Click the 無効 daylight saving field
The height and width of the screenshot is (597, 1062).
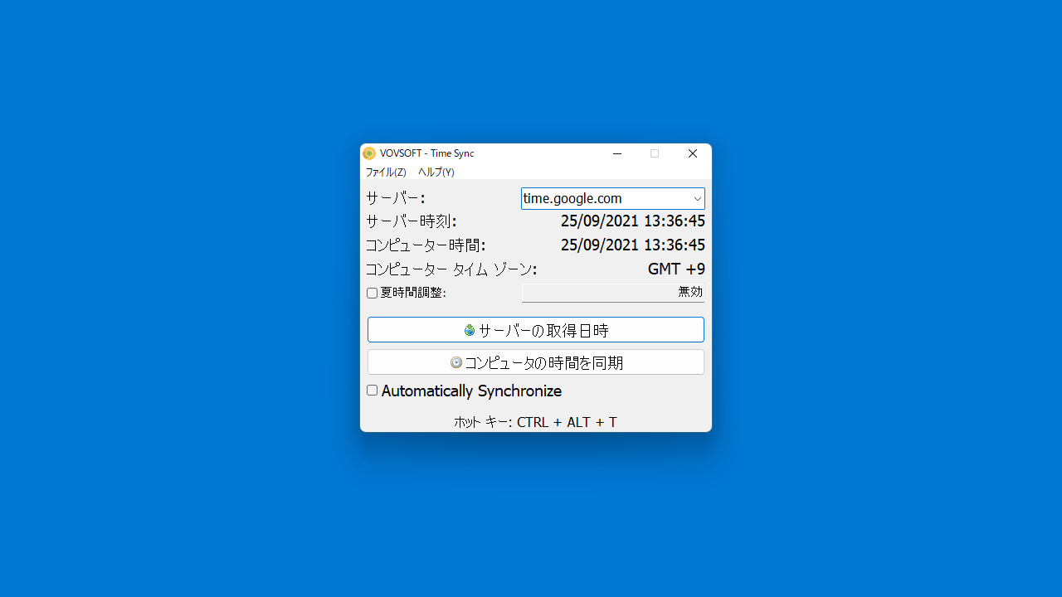[x=613, y=293]
